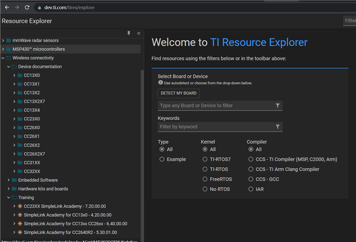Viewport: 356px width, 242px height.
Task: Select the Example type radio button
Action: pyautogui.click(x=162, y=159)
